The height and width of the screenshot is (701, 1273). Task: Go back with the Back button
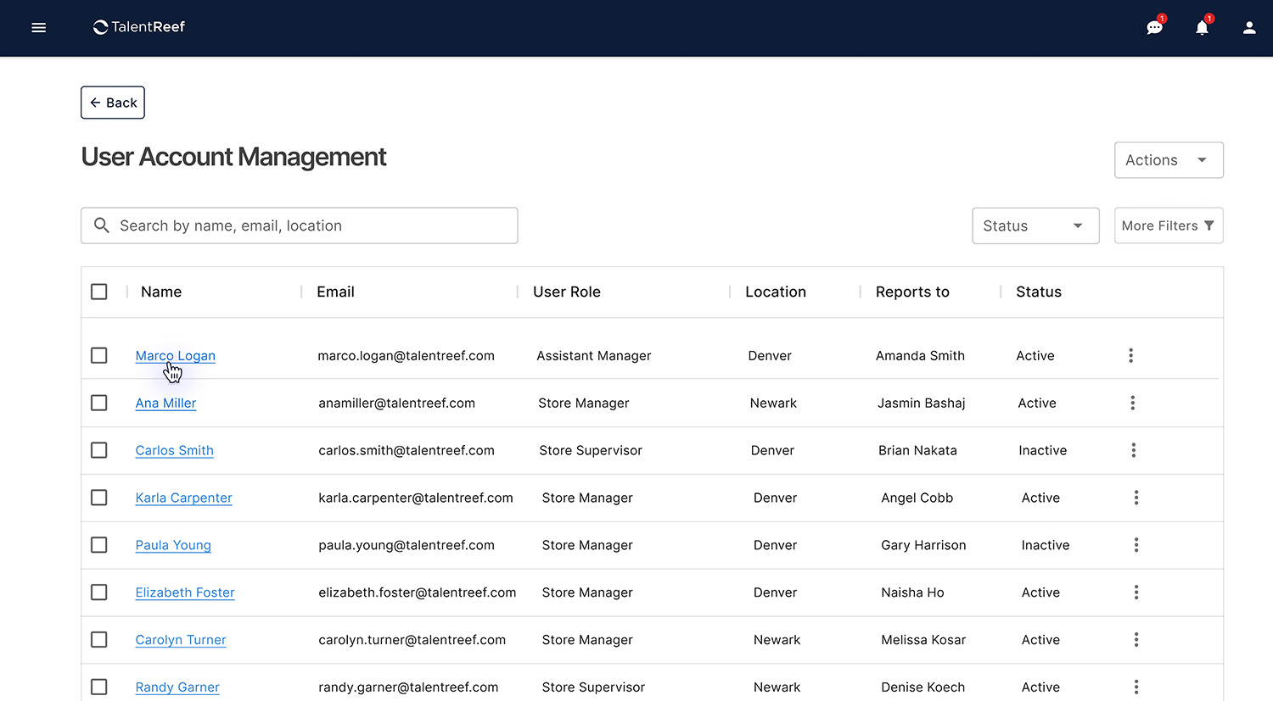113,103
